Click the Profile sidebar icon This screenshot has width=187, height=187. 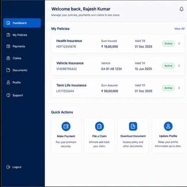[8, 82]
